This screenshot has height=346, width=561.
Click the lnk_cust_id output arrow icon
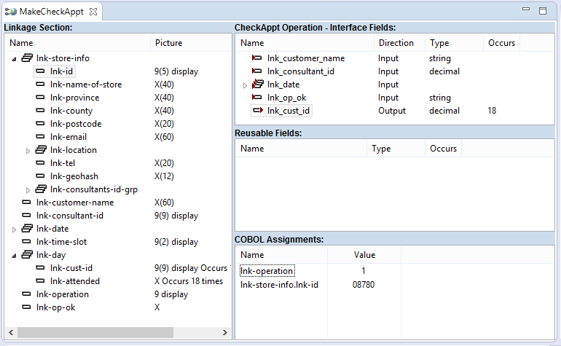coord(257,111)
